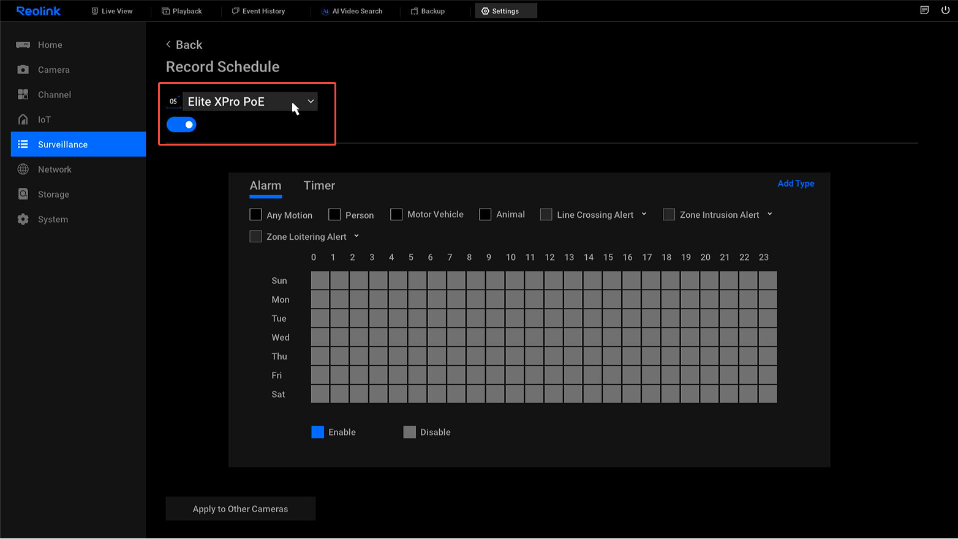Open the IoT sidebar icon
Screen dimensions: 958x539
(x=23, y=119)
